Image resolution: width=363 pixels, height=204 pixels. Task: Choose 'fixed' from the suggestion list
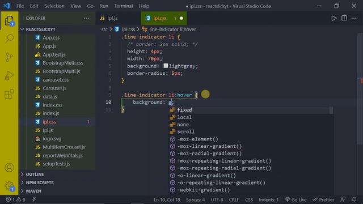(x=251, y=110)
